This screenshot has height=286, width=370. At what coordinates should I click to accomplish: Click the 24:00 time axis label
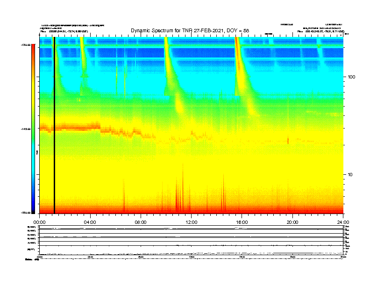[343, 222]
